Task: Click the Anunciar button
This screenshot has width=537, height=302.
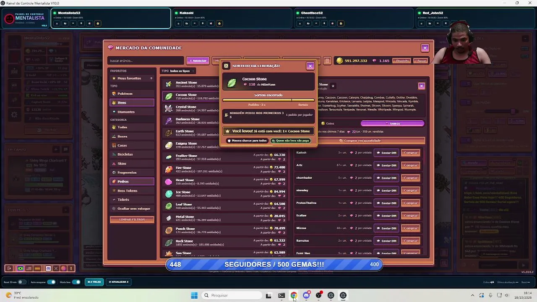Action: [x=198, y=61]
